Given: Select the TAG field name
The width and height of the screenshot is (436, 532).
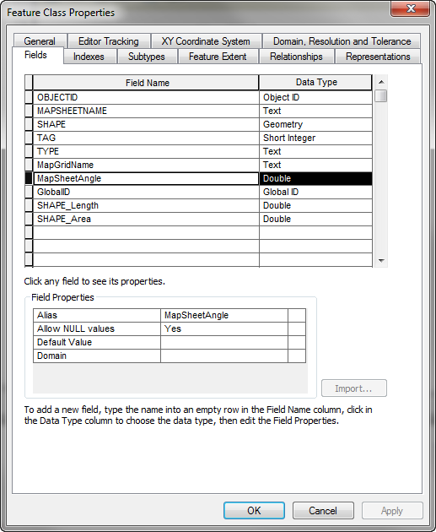Looking at the screenshot, I should click(x=146, y=138).
